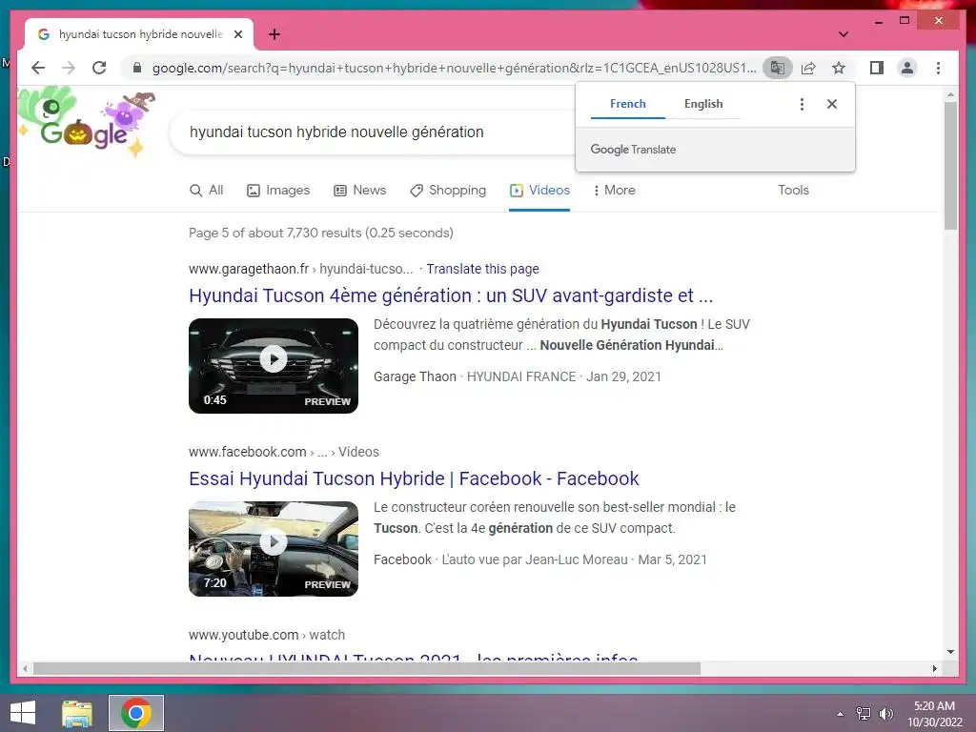The height and width of the screenshot is (732, 976).
Task: Click the scroll down arrow button
Action: pyautogui.click(x=950, y=652)
